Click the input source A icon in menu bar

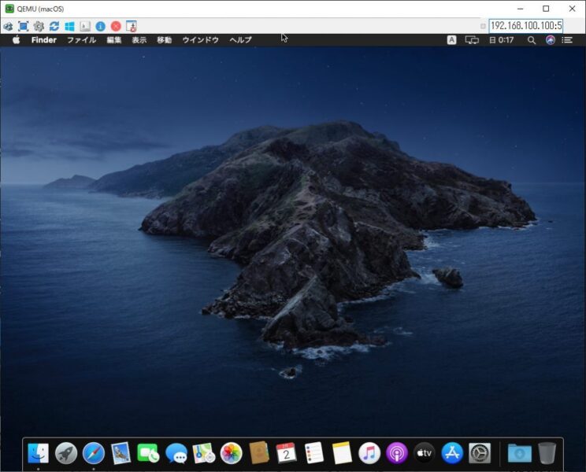(x=451, y=40)
